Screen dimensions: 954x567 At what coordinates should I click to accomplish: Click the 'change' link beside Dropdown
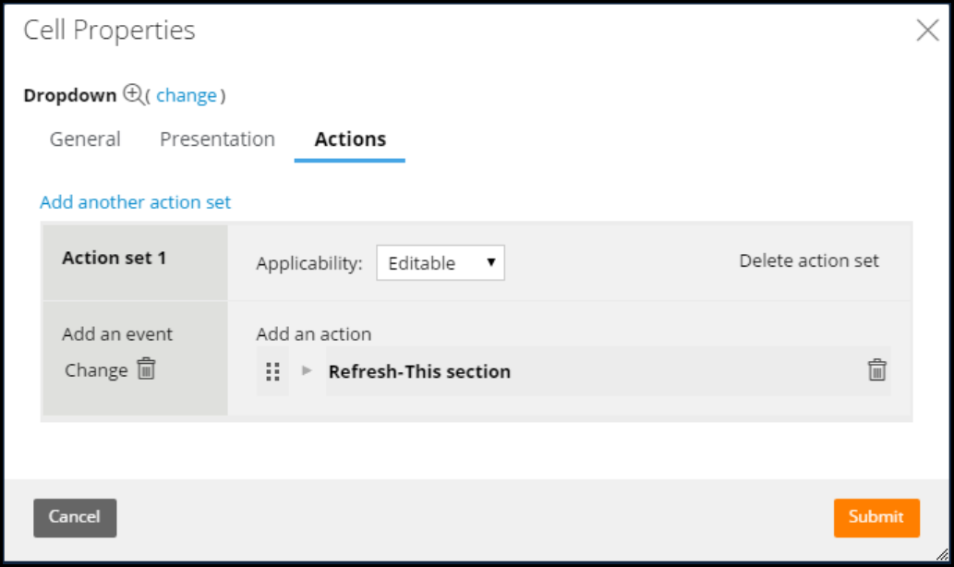coord(187,95)
